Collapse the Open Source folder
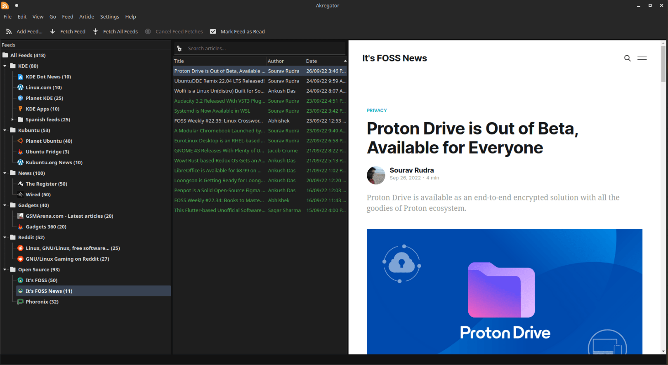Image resolution: width=668 pixels, height=365 pixels. (5, 270)
